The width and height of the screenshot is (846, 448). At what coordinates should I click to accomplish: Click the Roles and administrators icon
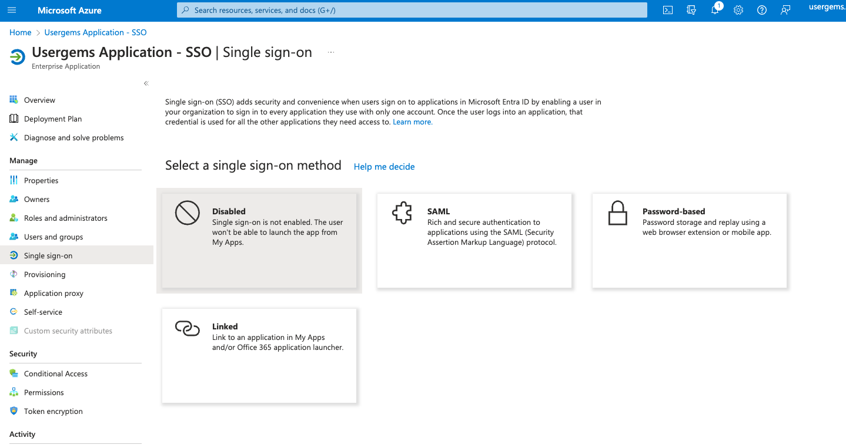coord(14,218)
